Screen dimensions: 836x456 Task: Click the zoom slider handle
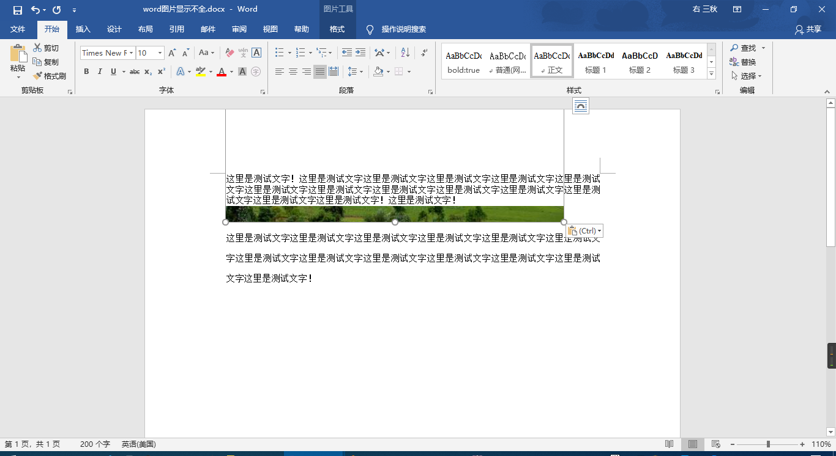click(768, 444)
